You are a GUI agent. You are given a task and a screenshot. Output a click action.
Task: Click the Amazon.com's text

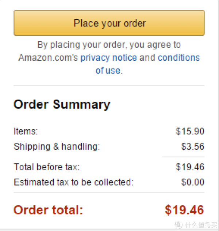(48, 57)
